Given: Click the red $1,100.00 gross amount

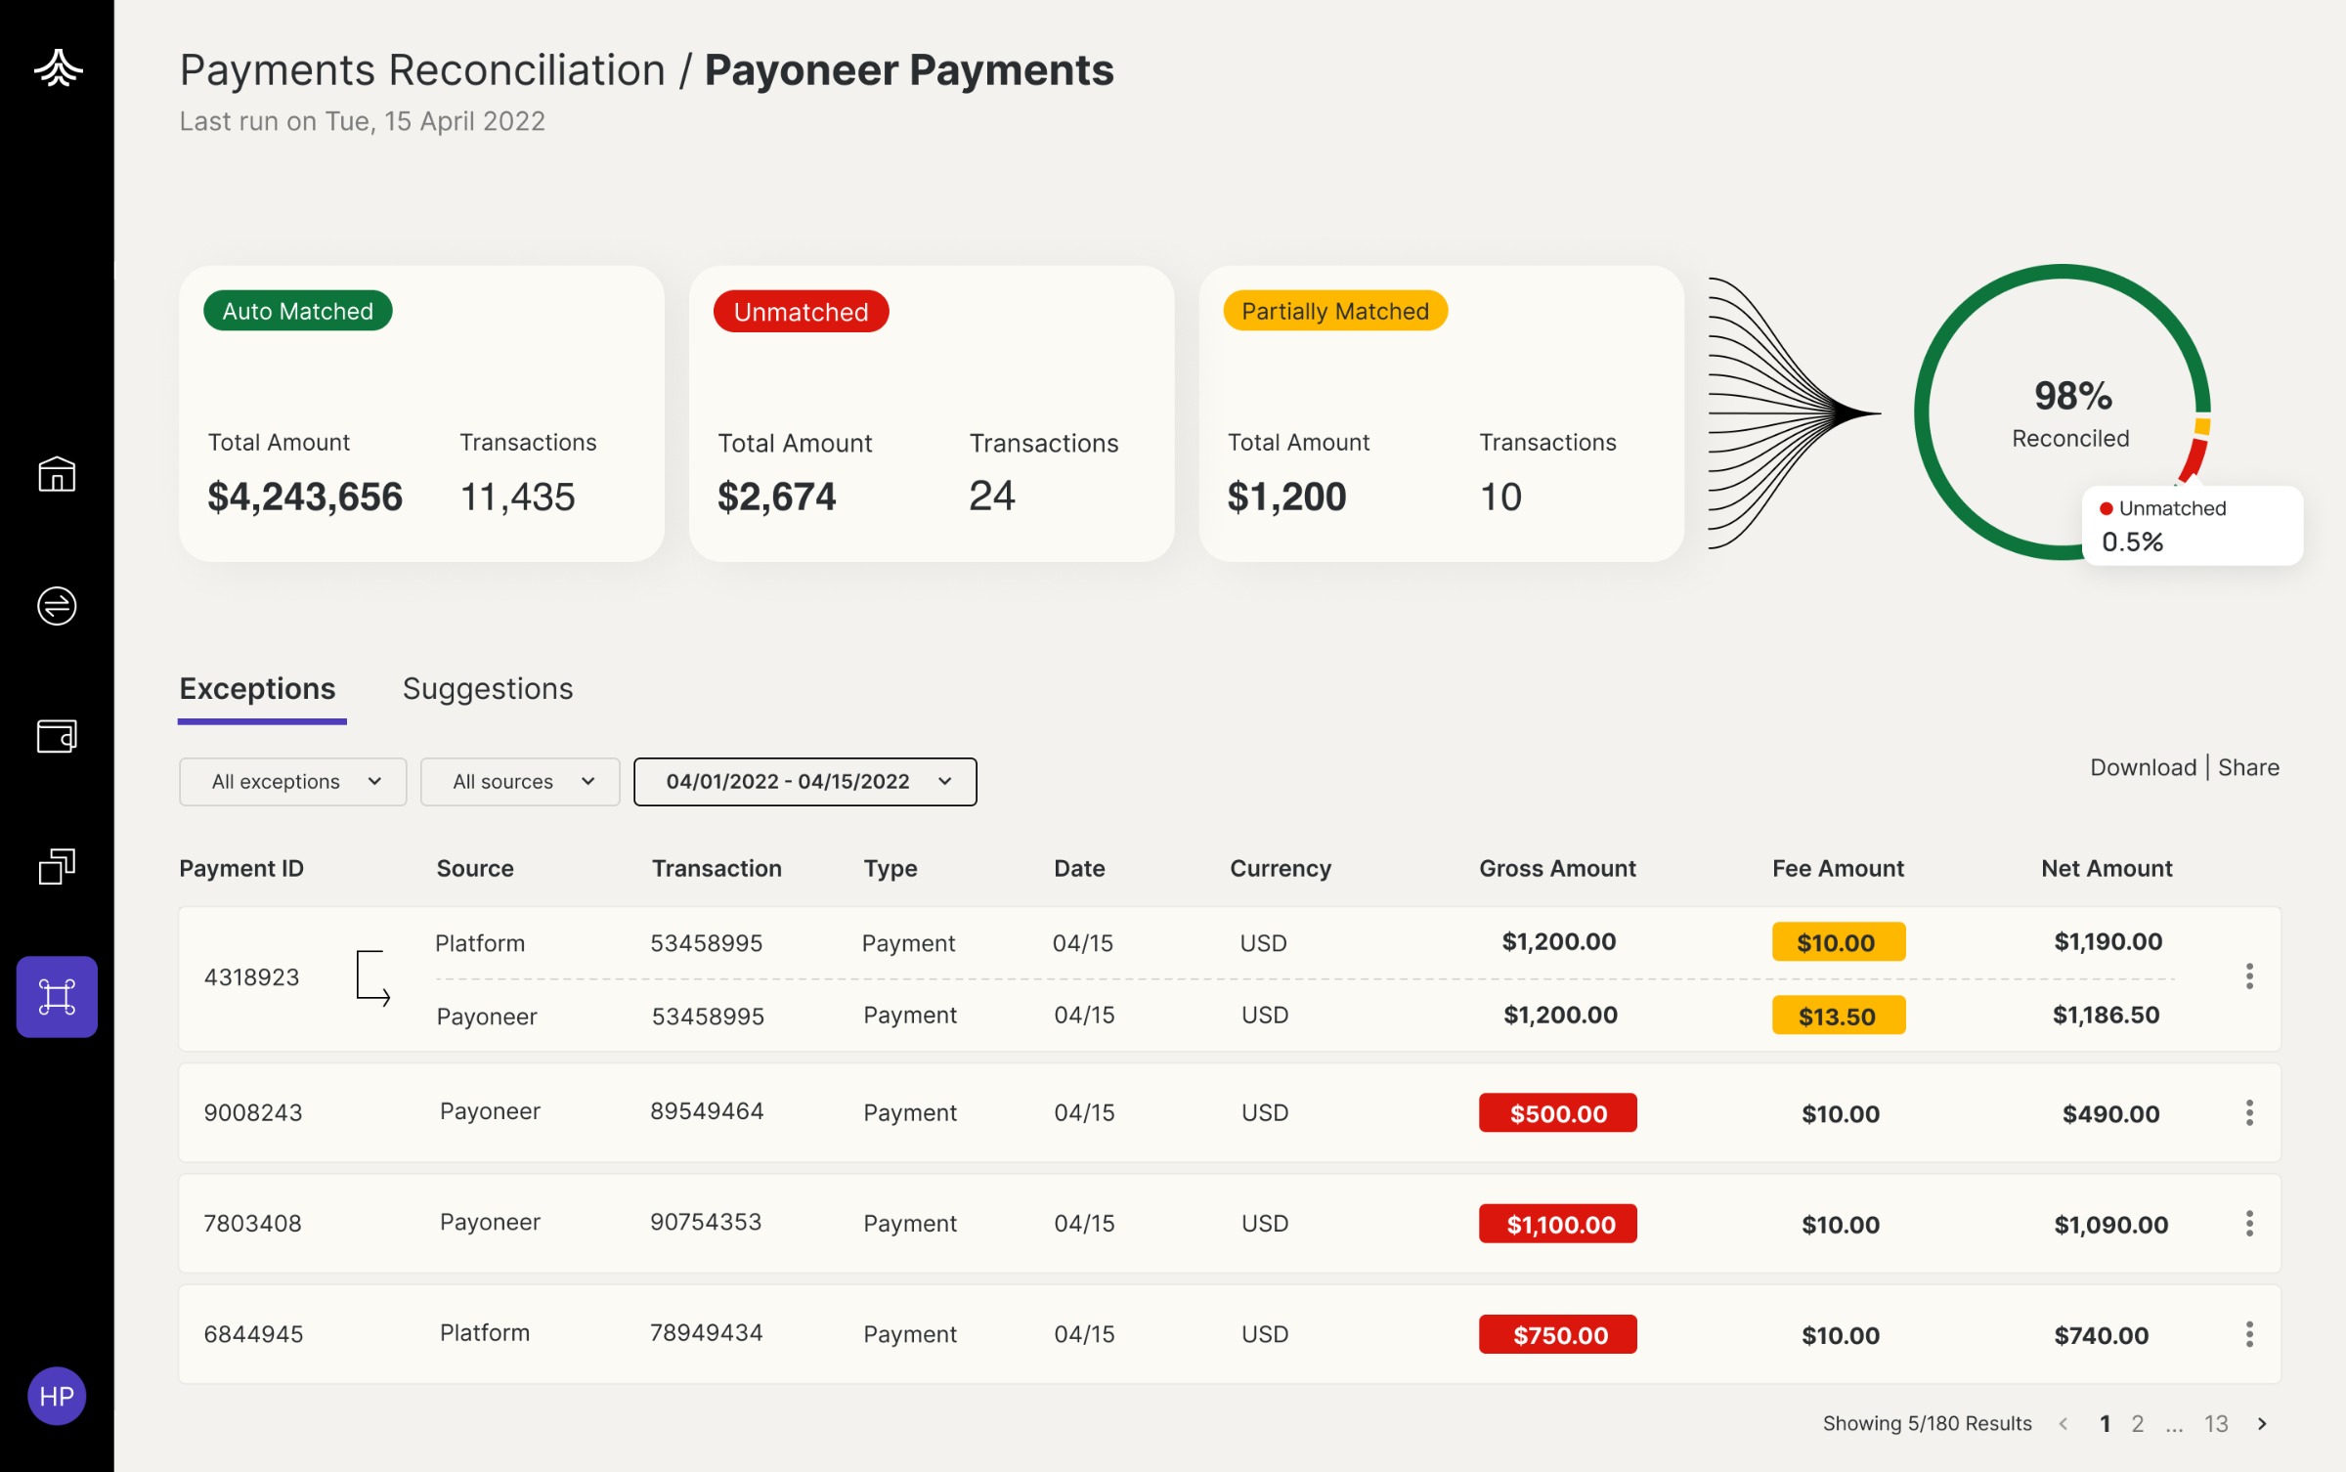Looking at the screenshot, I should [1558, 1224].
